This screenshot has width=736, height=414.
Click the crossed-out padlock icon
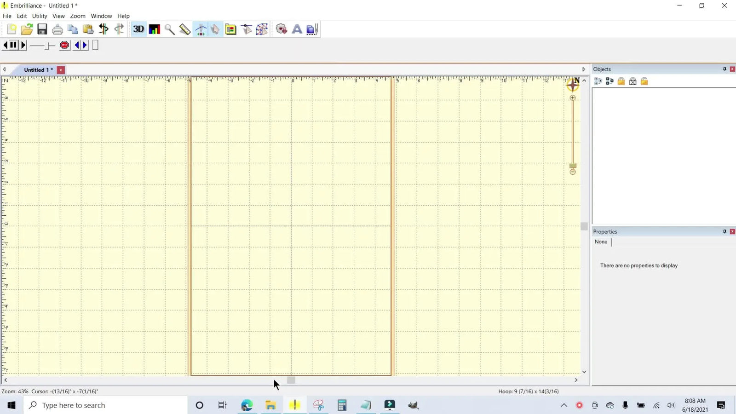click(632, 81)
